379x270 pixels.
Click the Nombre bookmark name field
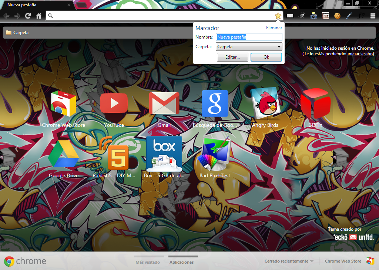(x=249, y=37)
